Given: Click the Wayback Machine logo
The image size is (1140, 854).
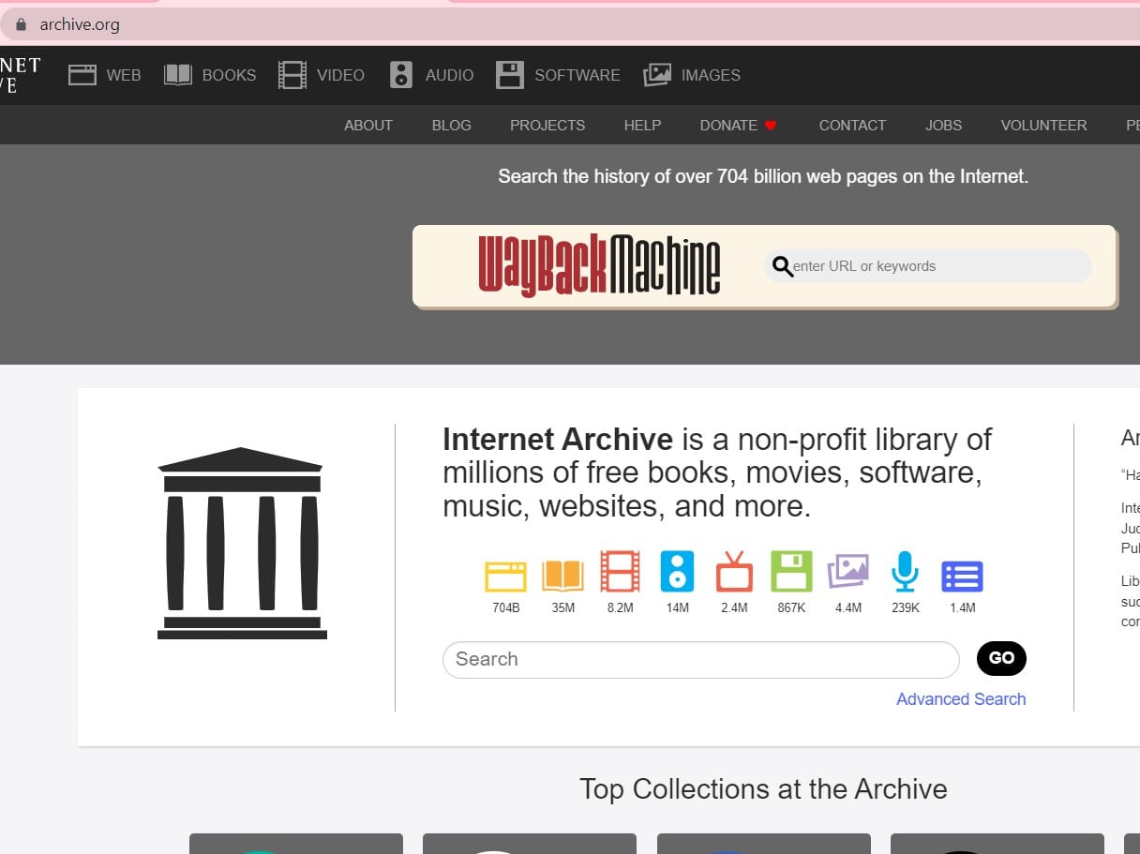Looking at the screenshot, I should coord(599,265).
